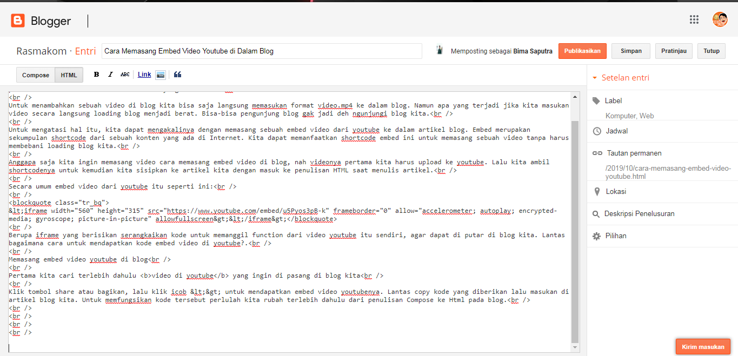Toggle italic formatting

pos(110,75)
